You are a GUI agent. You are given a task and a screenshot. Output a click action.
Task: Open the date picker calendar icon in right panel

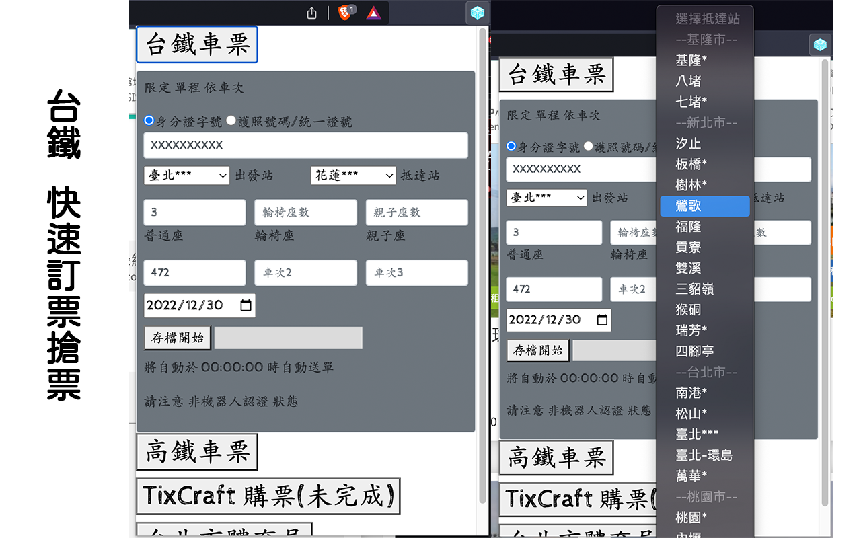click(603, 319)
